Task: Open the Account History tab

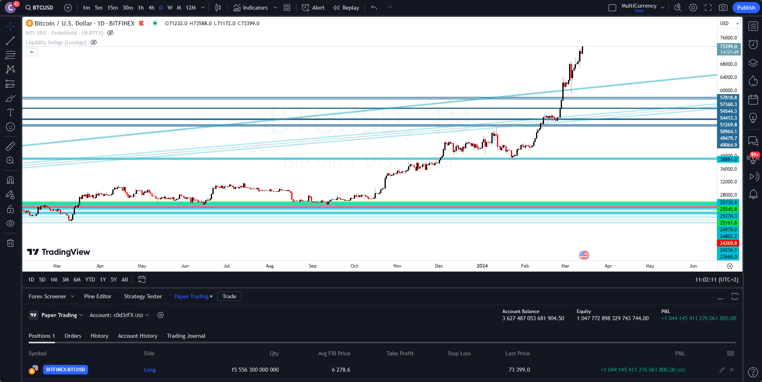Action: [137, 336]
